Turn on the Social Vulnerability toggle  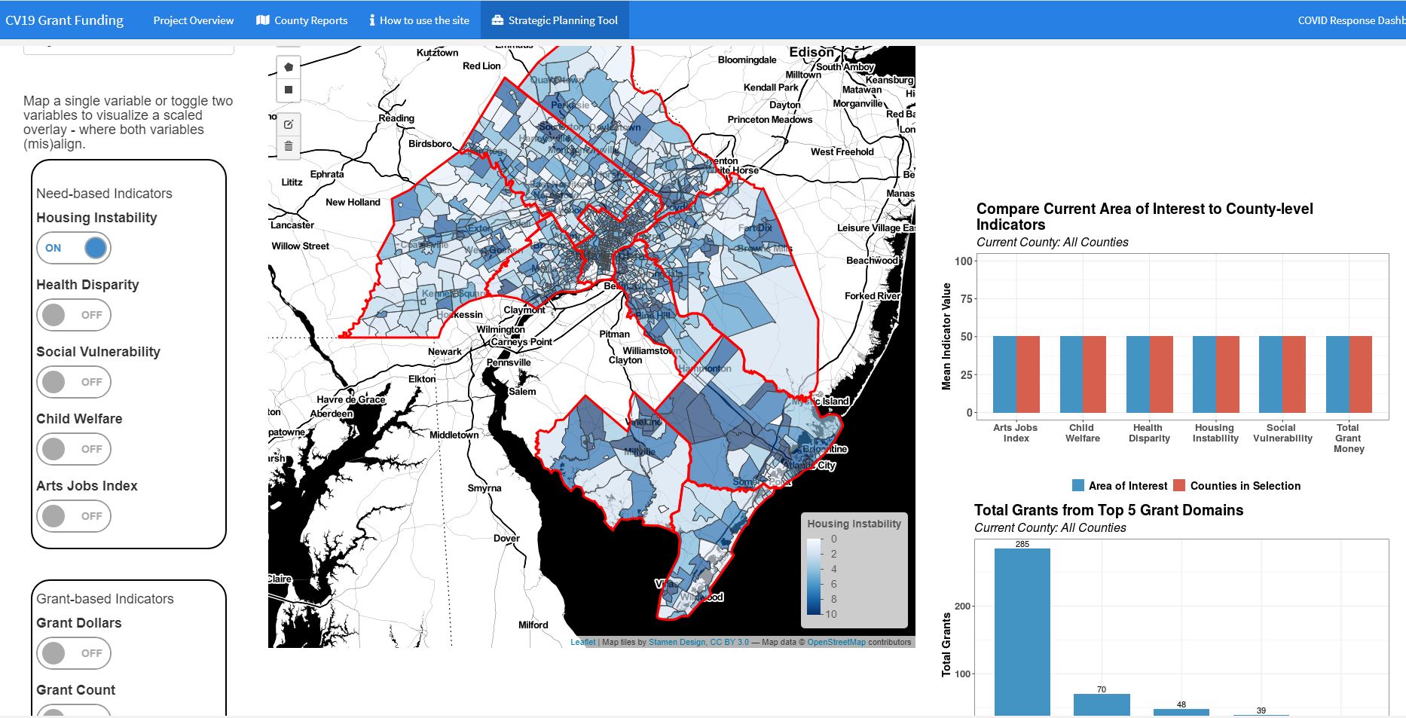point(73,381)
